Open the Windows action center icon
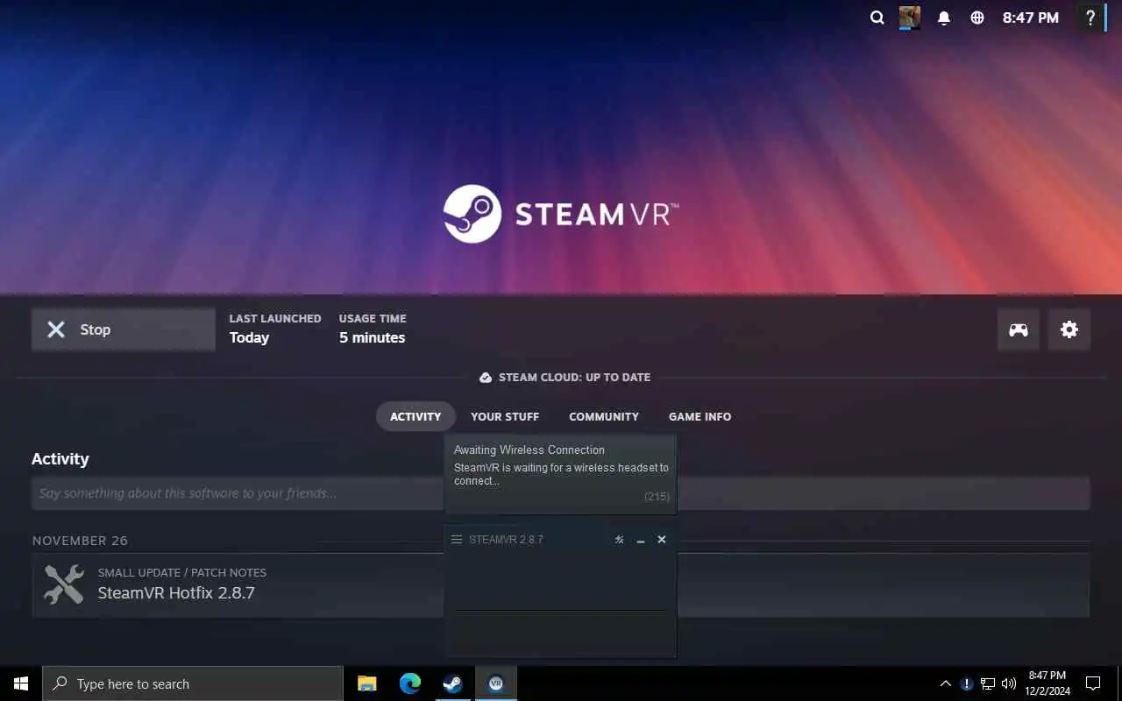The image size is (1122, 701). pyautogui.click(x=1093, y=683)
